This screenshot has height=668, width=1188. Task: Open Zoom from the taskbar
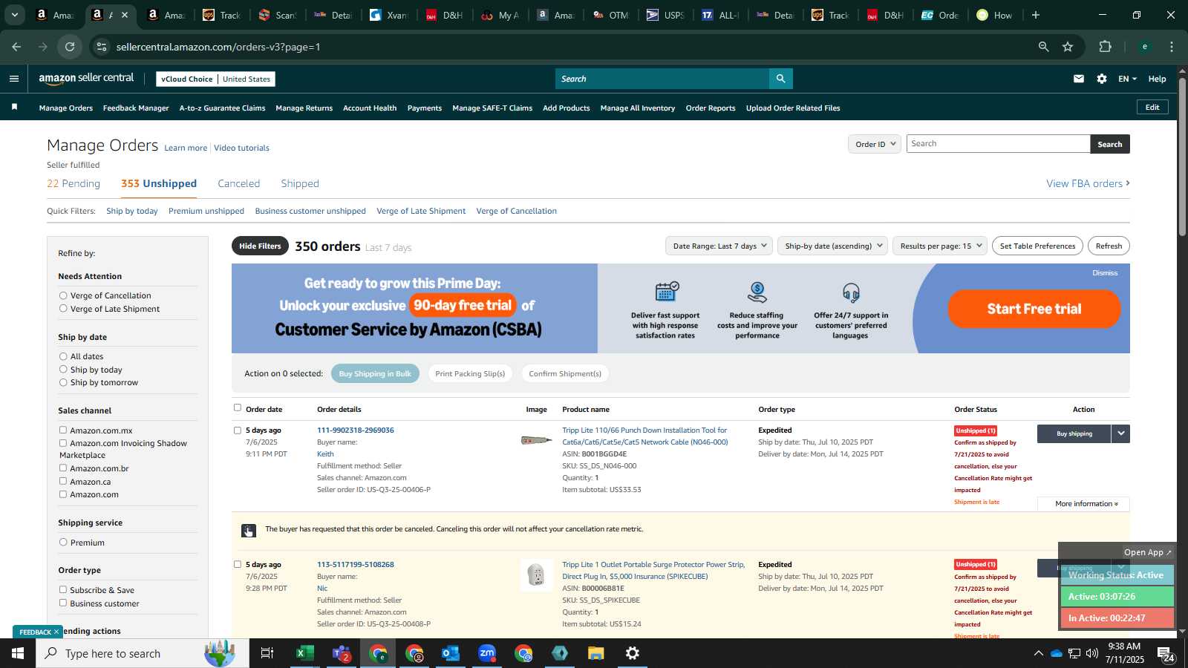pyautogui.click(x=486, y=653)
